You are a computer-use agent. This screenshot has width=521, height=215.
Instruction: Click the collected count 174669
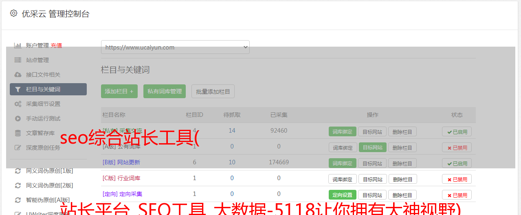pos(279,162)
